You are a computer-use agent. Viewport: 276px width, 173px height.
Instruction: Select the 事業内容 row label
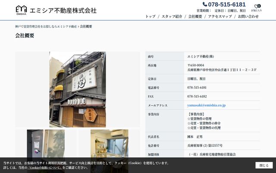[154, 114]
